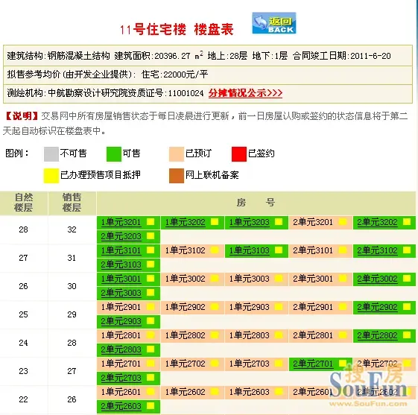Viewport: 418px width, 415px height.
Task: Open room link 2单元3202
Action: tap(377, 222)
